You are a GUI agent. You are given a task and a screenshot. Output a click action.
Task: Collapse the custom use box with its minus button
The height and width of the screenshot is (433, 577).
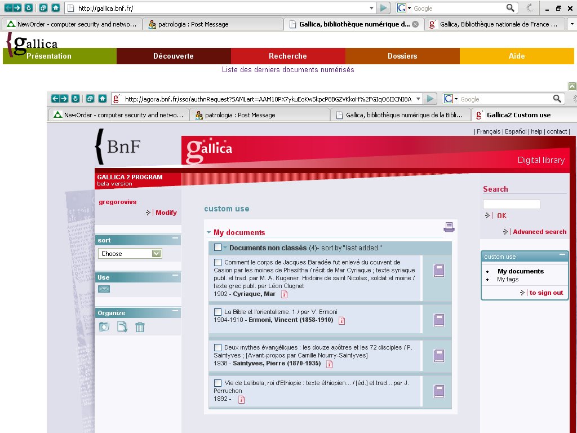pos(562,254)
